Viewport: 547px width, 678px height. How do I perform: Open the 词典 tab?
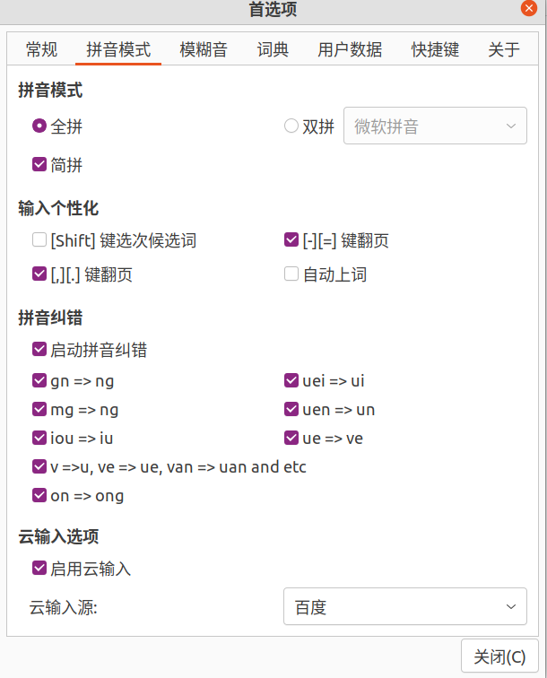tap(273, 49)
